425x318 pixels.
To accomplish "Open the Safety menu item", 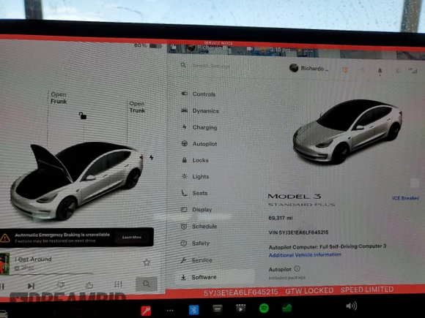I will tap(195, 243).
